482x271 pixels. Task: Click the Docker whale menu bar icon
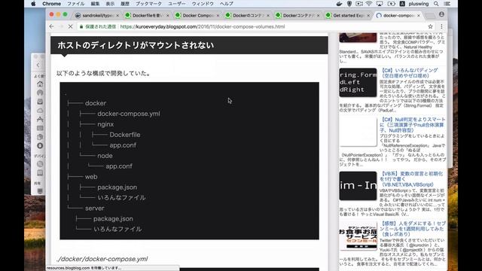pyautogui.click(x=339, y=4)
